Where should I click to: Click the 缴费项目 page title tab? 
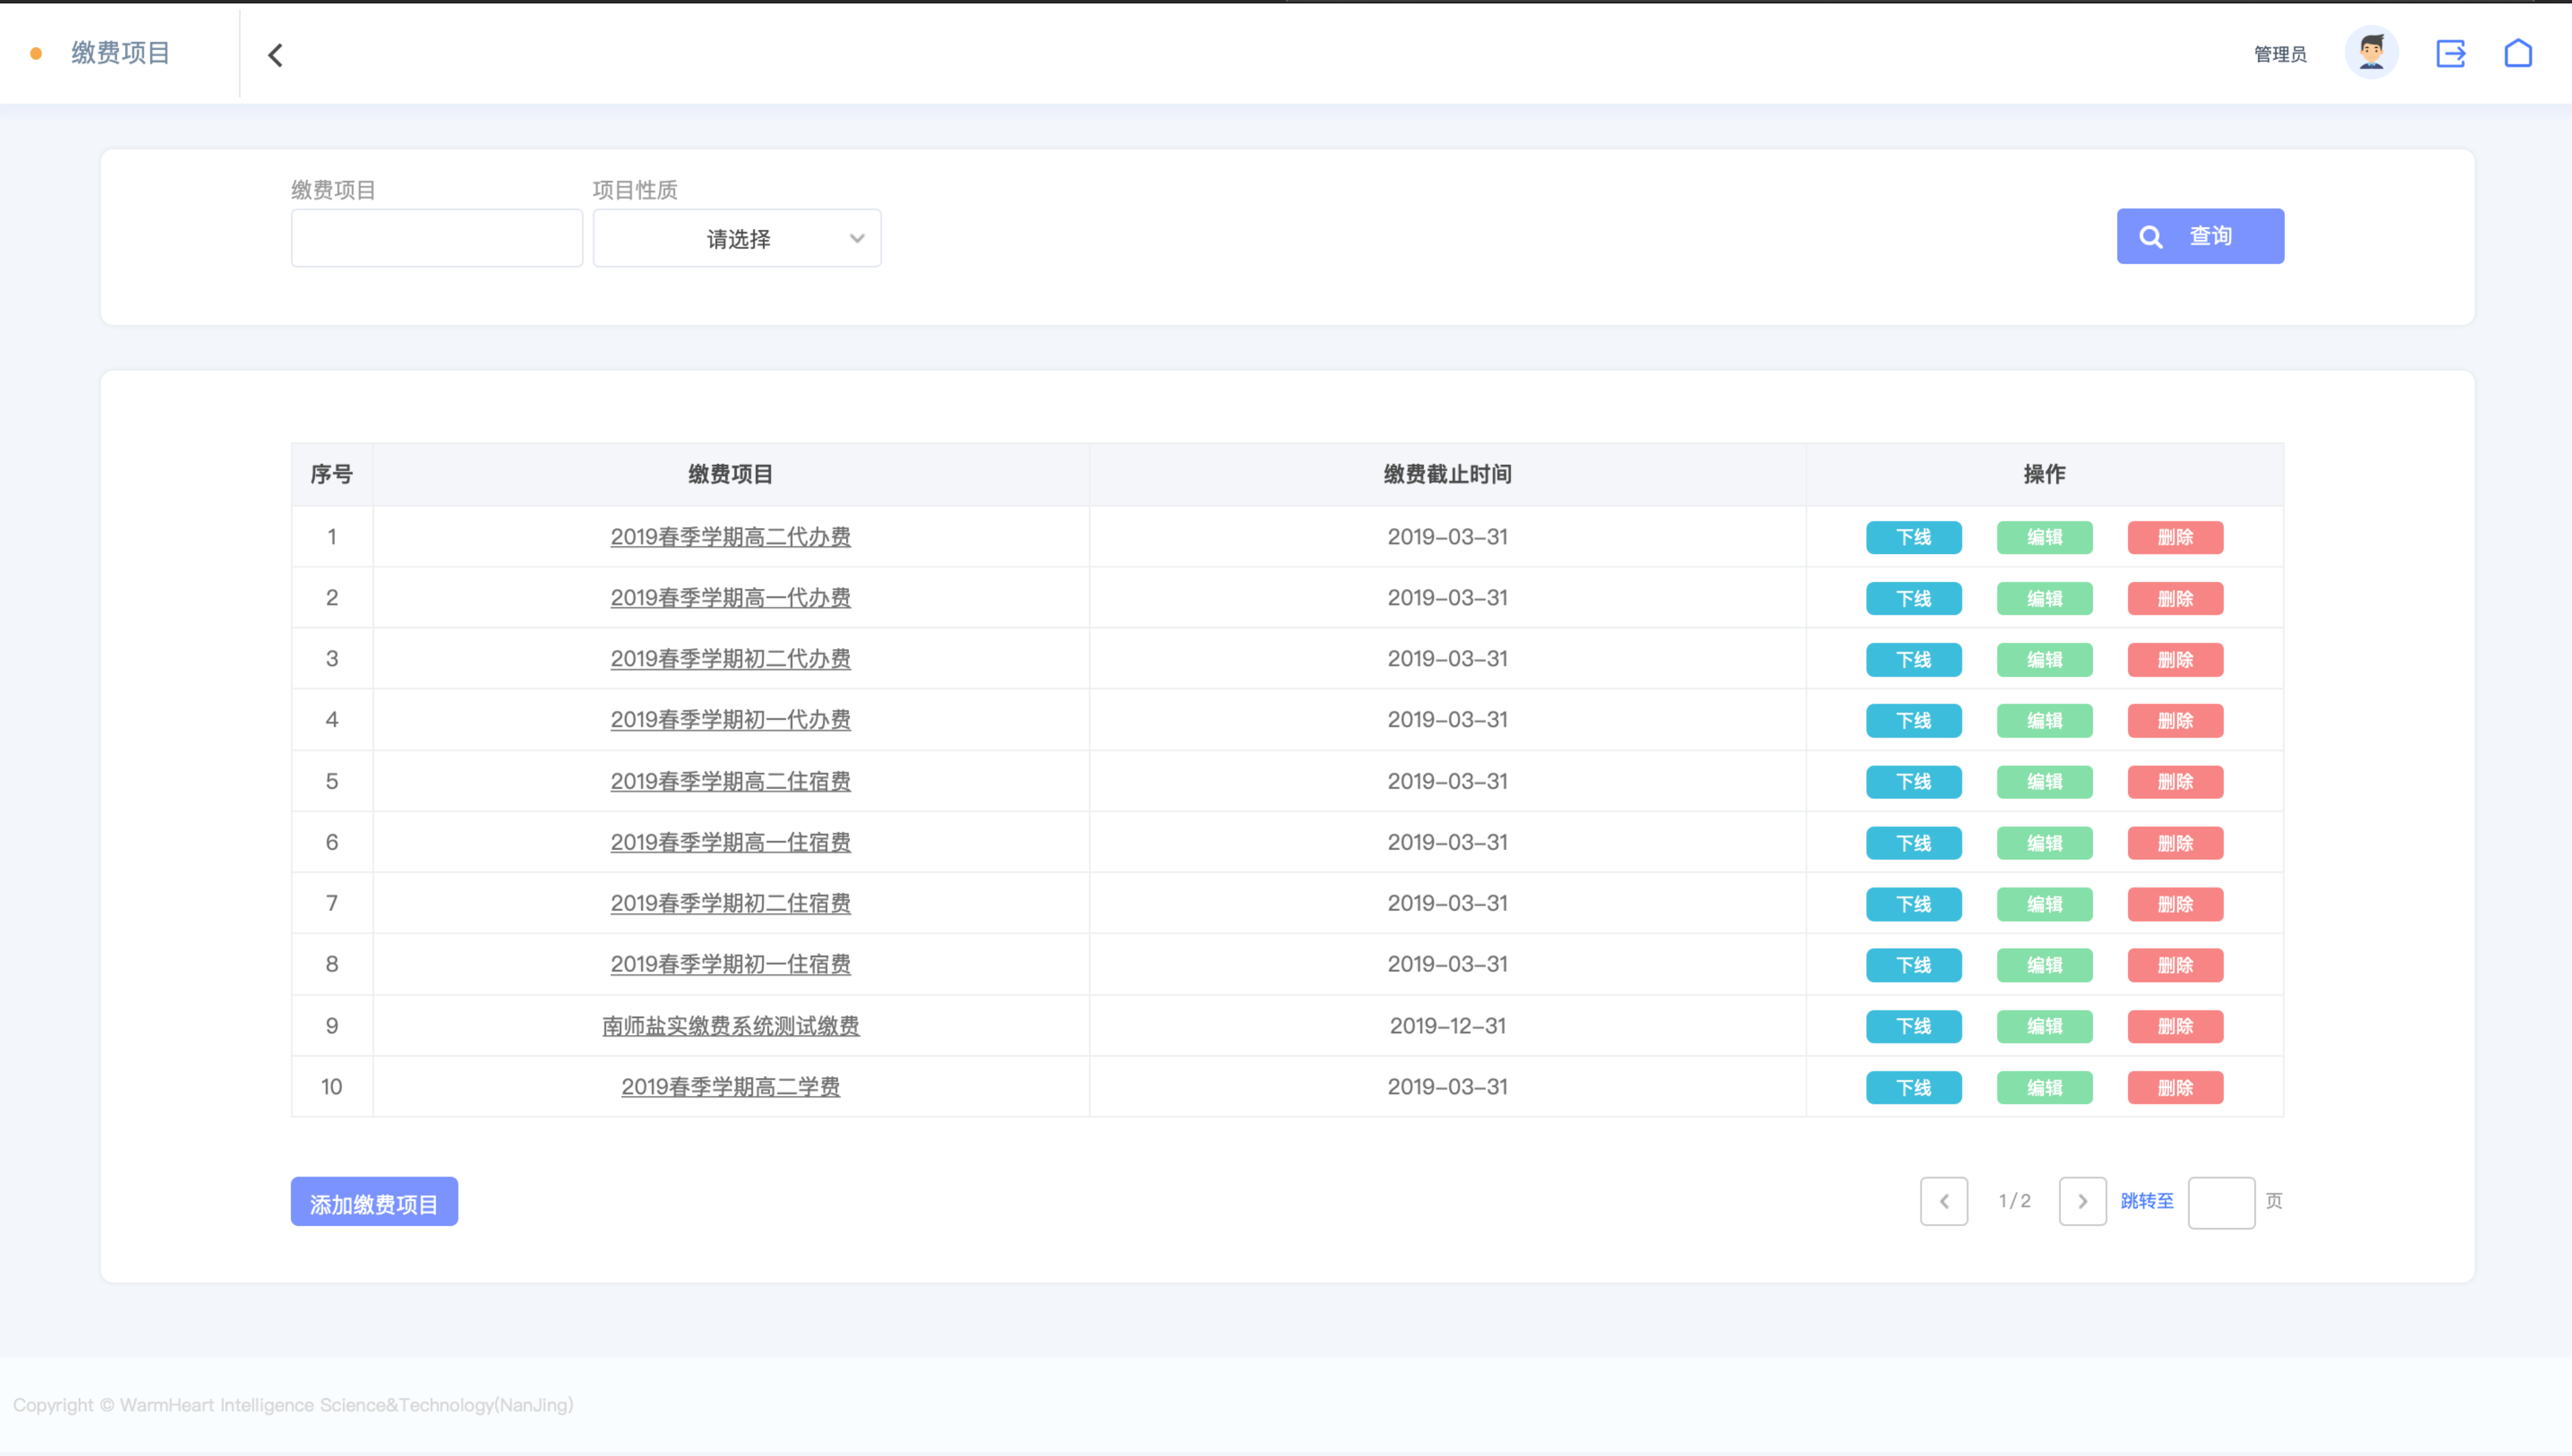120,53
